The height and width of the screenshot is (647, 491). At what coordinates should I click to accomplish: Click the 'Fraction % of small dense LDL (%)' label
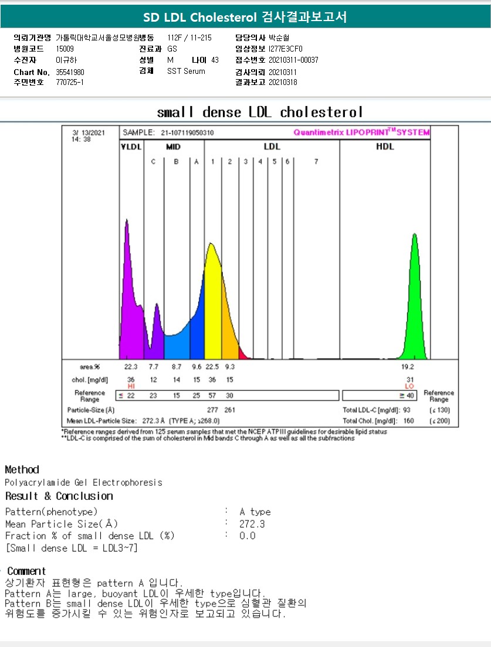(90, 536)
